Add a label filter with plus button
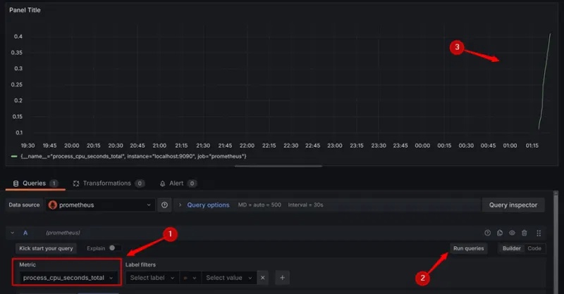 [x=283, y=278]
